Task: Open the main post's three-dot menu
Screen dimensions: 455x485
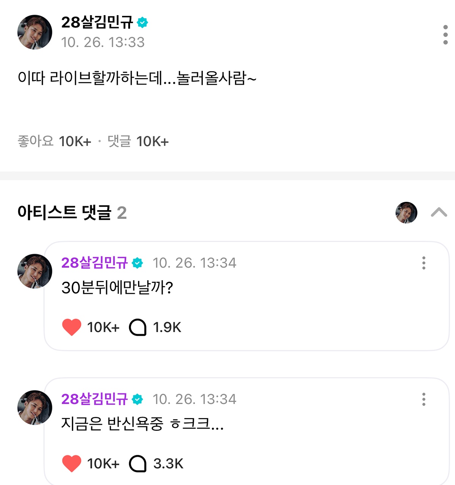Action: point(445,35)
